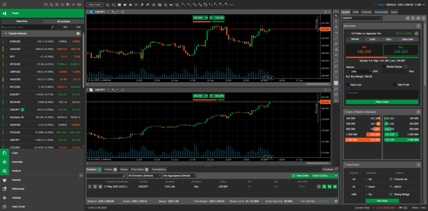Screen dimensions: 428x211
Task: Enable the Take Profit checkbox
Action: pyautogui.click(x=395, y=84)
